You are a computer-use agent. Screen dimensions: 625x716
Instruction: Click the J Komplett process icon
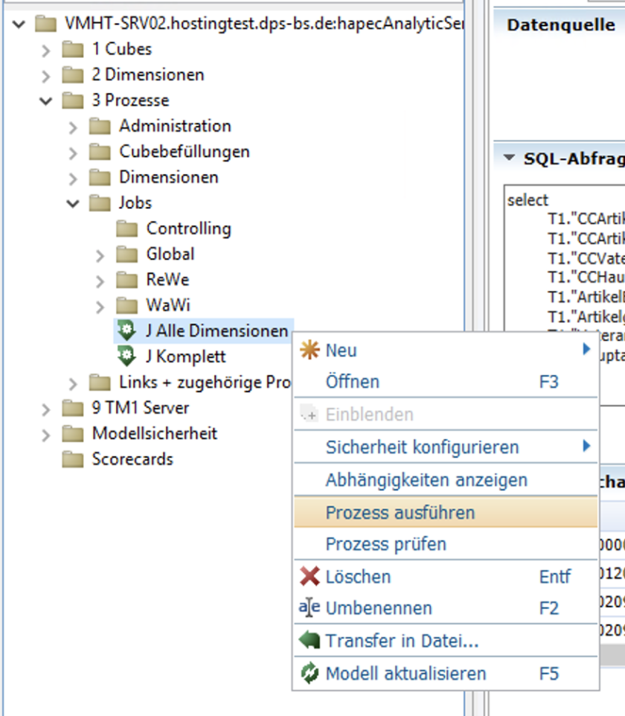[x=127, y=357]
